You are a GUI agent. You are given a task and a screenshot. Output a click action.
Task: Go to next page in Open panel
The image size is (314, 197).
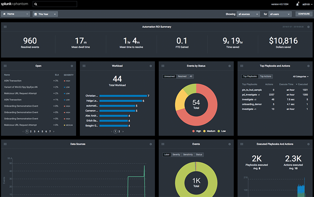54,131
